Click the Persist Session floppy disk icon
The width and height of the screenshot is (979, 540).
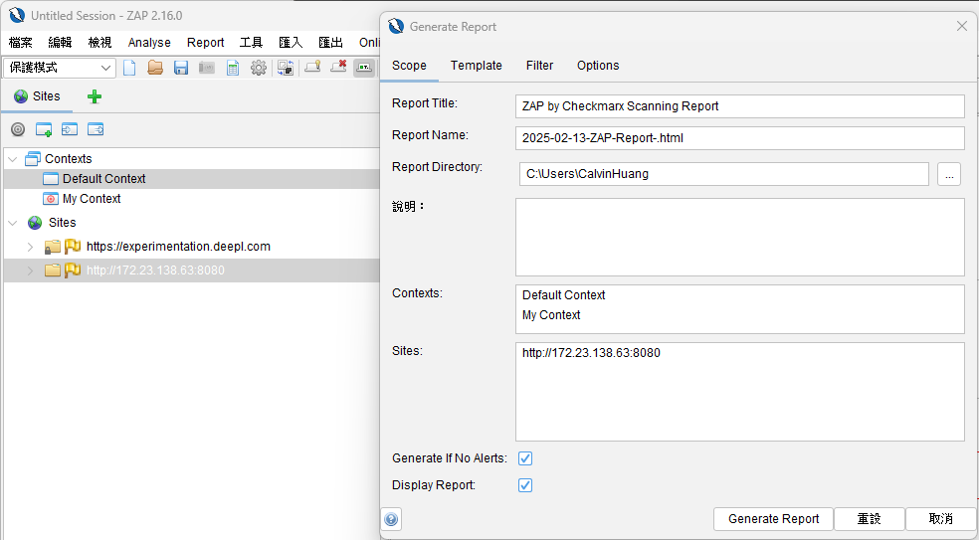pos(181,68)
